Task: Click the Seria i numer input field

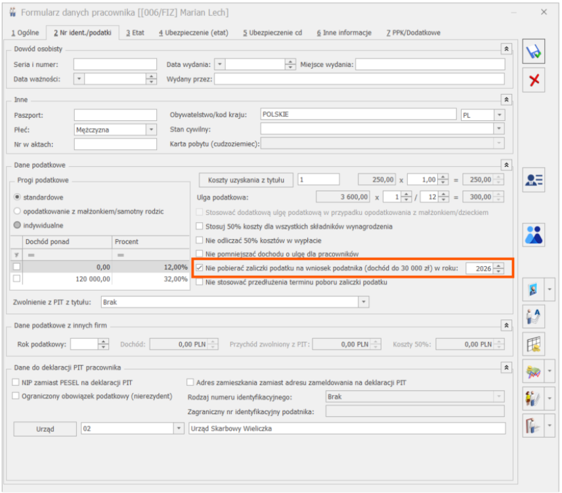Action: 115,64
